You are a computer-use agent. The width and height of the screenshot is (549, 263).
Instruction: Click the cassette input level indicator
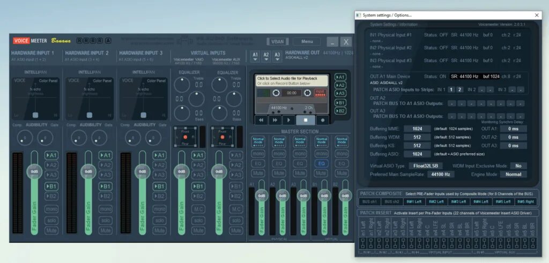320,93
